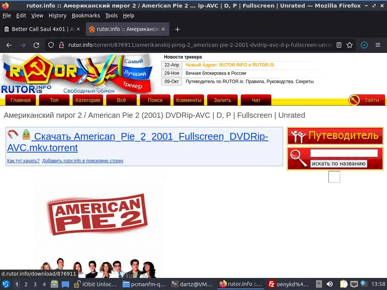Open the tracking protection shield icon
Viewport: 387px width, 290px height.
click(51, 45)
